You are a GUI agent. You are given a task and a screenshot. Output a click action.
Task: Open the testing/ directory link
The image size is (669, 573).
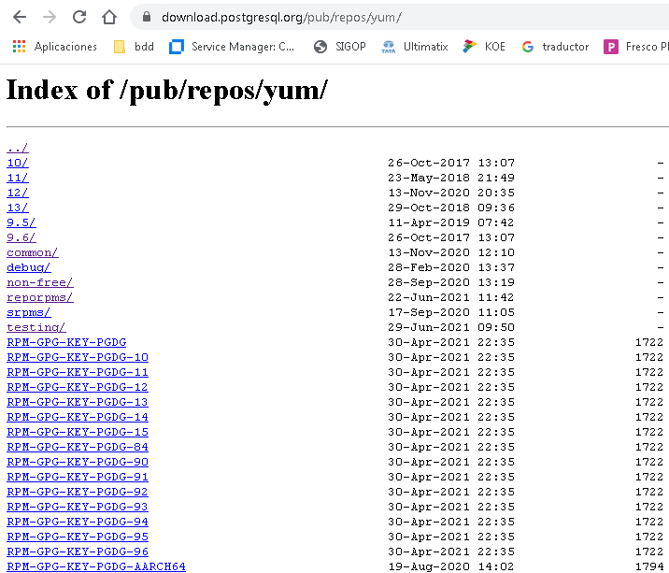tap(36, 327)
